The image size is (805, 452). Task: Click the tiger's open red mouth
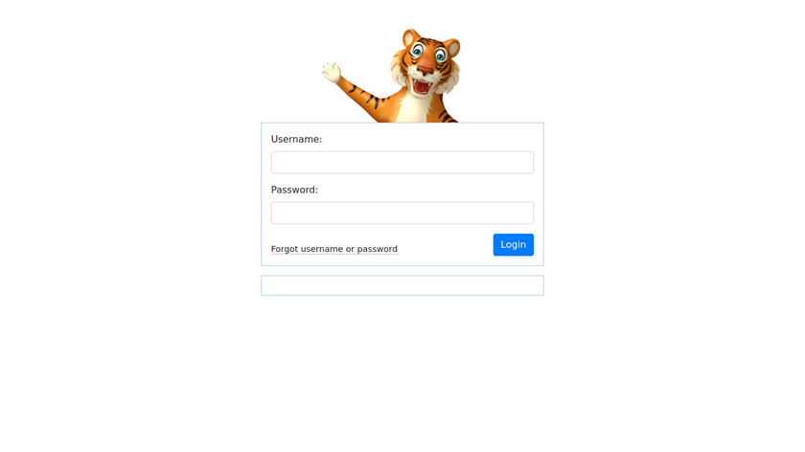click(x=422, y=85)
